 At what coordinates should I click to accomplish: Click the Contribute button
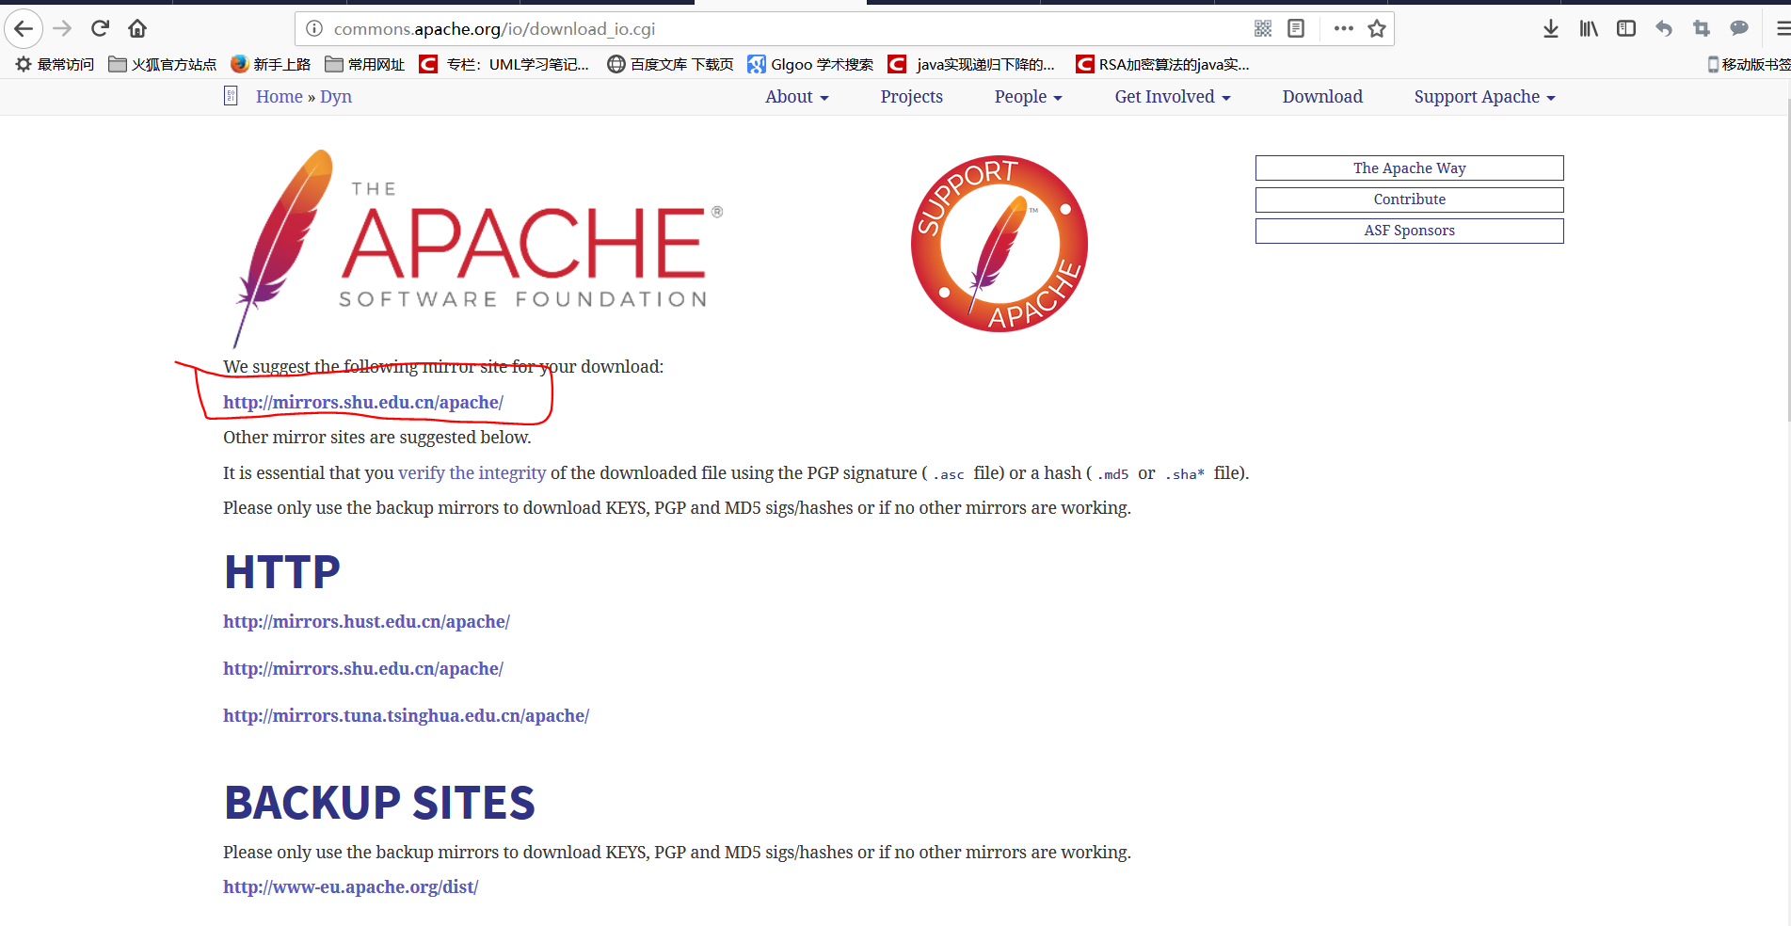[1409, 200]
